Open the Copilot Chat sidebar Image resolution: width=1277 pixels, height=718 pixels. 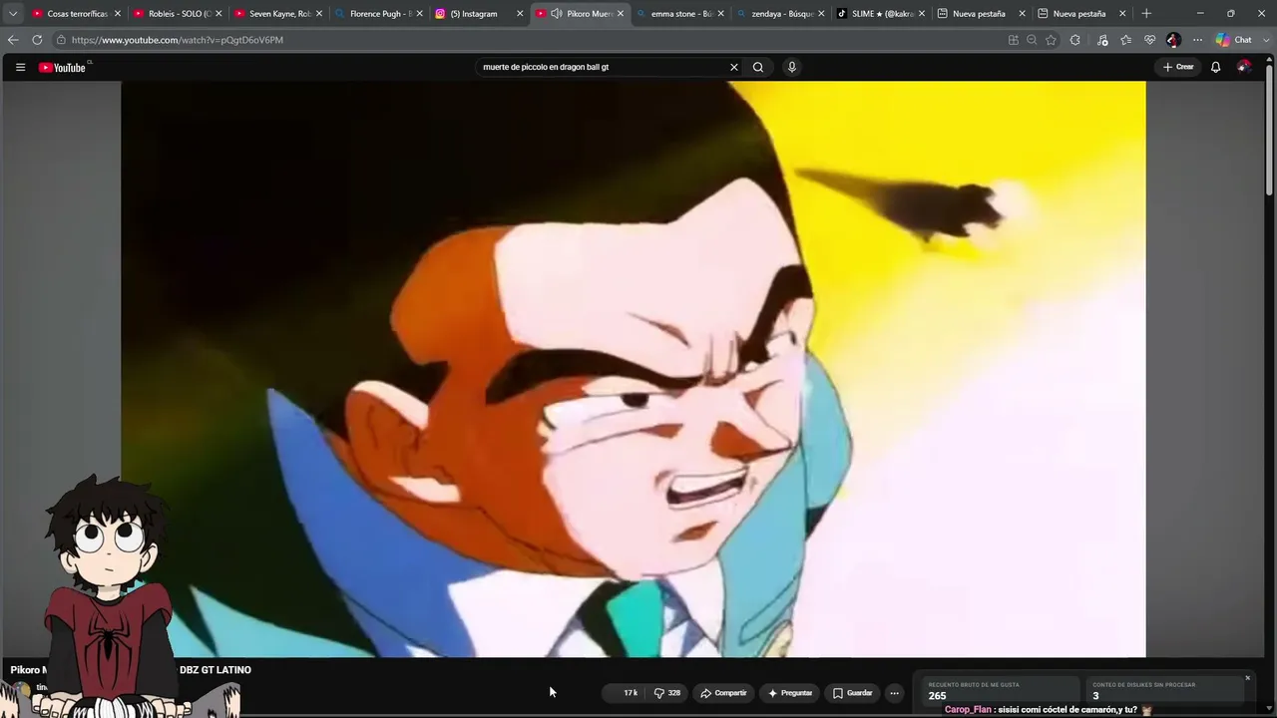click(1234, 40)
